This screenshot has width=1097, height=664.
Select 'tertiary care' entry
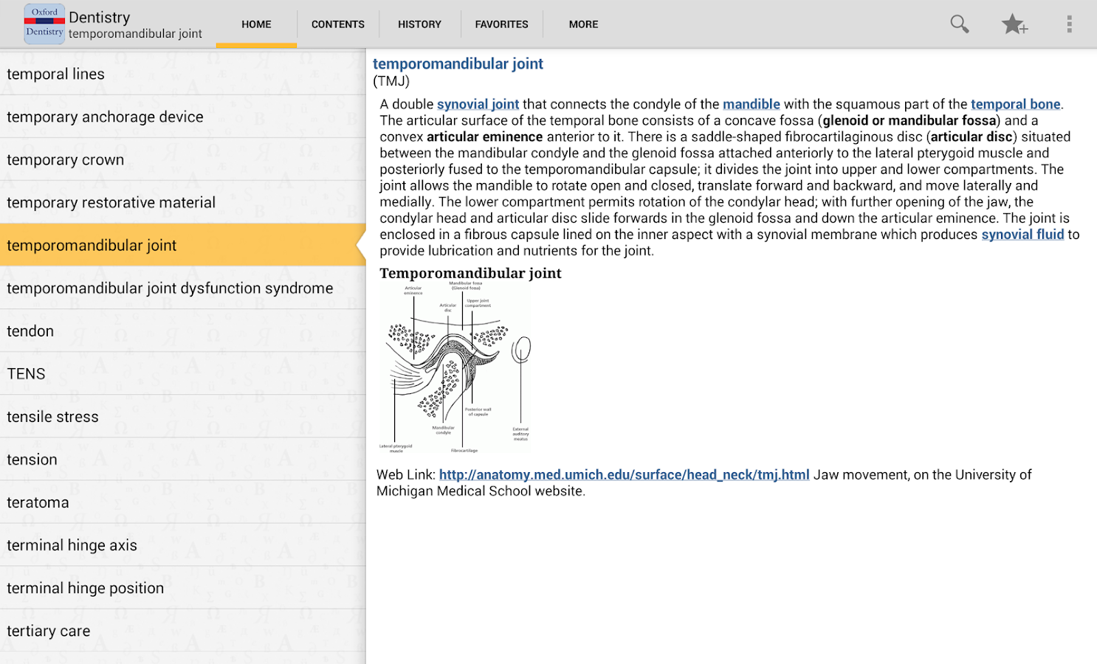coord(183,630)
